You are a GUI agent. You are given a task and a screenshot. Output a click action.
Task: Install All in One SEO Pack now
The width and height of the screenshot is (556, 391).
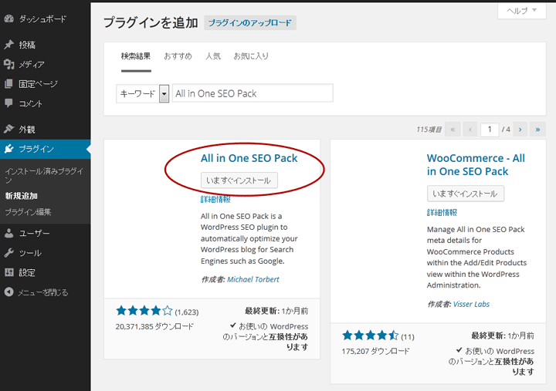[x=239, y=180]
